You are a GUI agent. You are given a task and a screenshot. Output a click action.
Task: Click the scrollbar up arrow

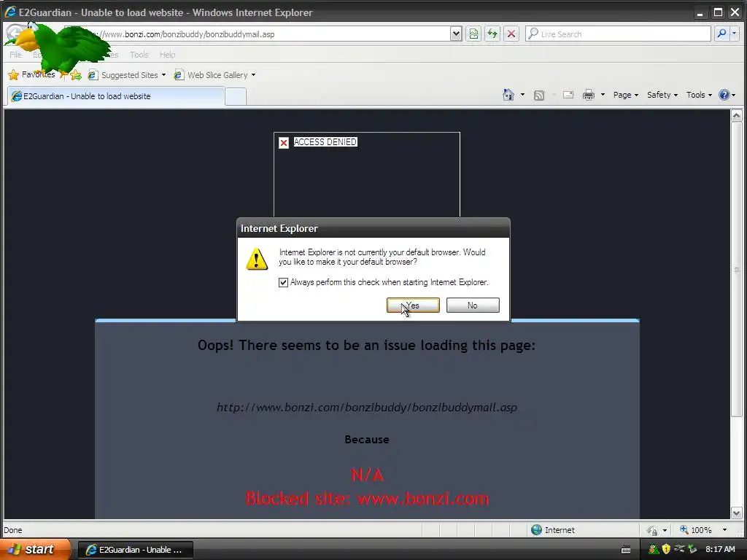(736, 115)
